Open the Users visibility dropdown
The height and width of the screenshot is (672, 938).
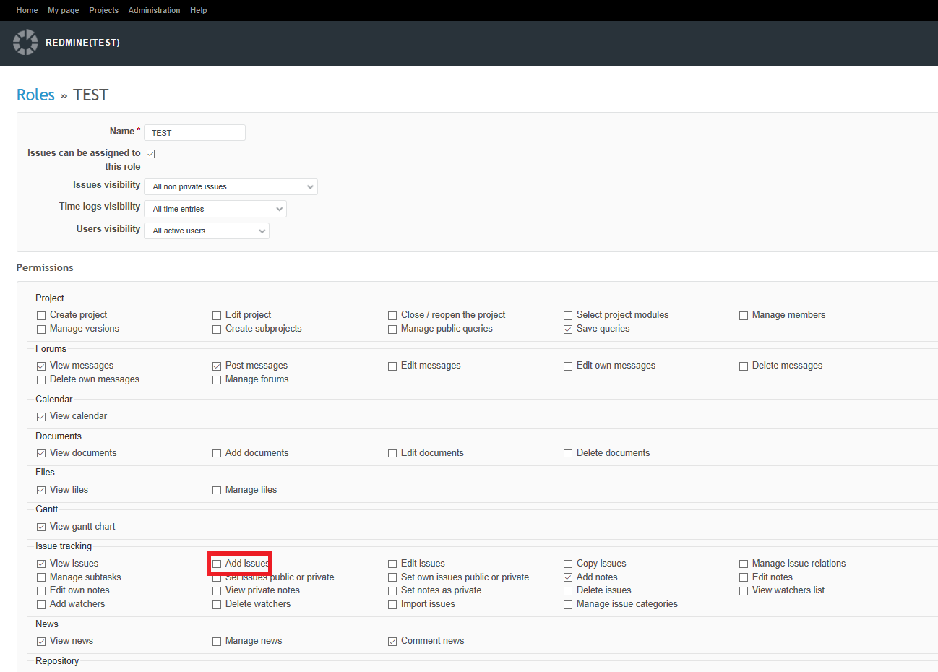[207, 231]
